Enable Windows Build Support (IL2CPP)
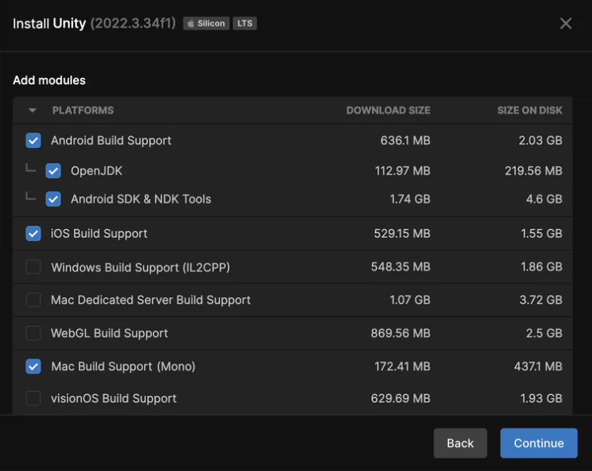 [33, 267]
